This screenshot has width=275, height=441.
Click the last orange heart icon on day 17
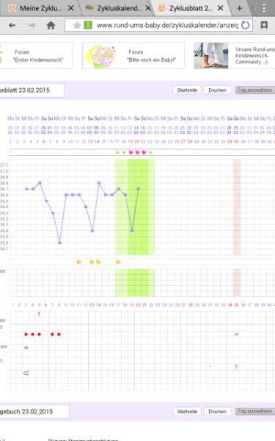point(118,262)
